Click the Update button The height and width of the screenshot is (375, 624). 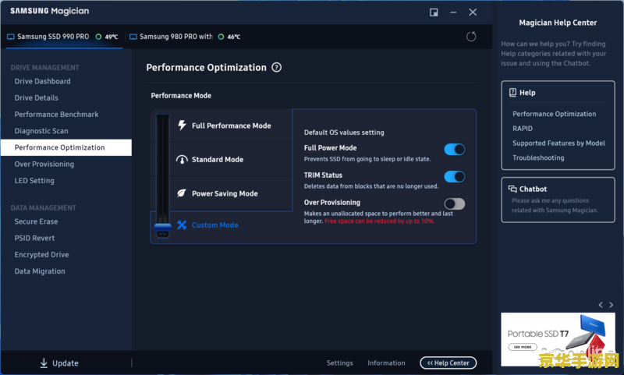(59, 363)
